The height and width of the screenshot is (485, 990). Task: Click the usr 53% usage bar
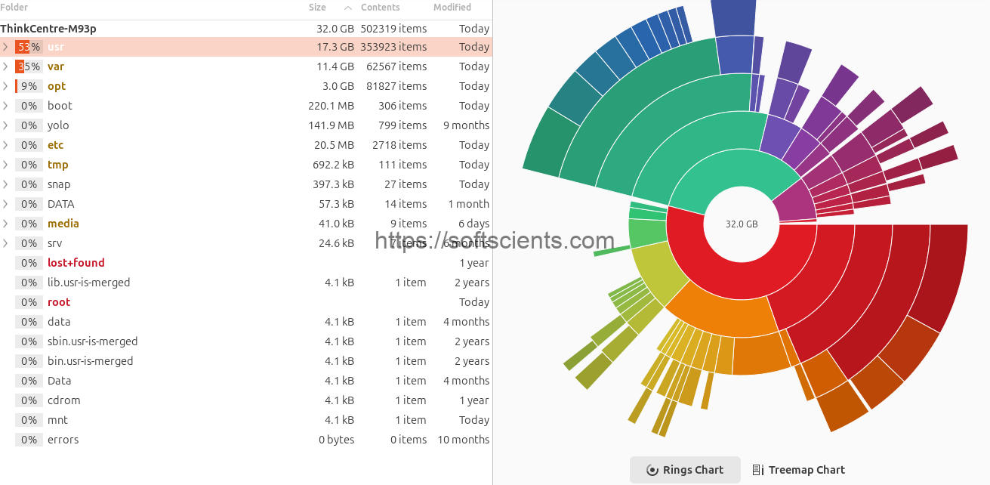[29, 47]
